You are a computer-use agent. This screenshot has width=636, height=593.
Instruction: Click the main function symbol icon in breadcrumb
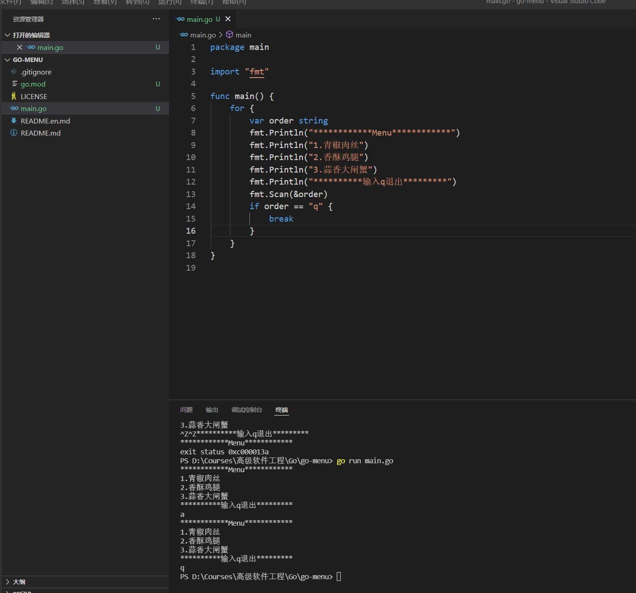tap(230, 35)
